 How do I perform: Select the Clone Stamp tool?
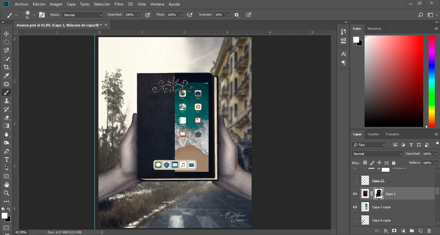pyautogui.click(x=6, y=101)
